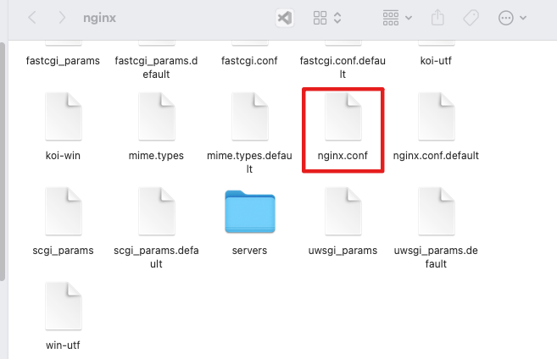
Task: Click the nginx.conf.default label text
Action: click(436, 156)
